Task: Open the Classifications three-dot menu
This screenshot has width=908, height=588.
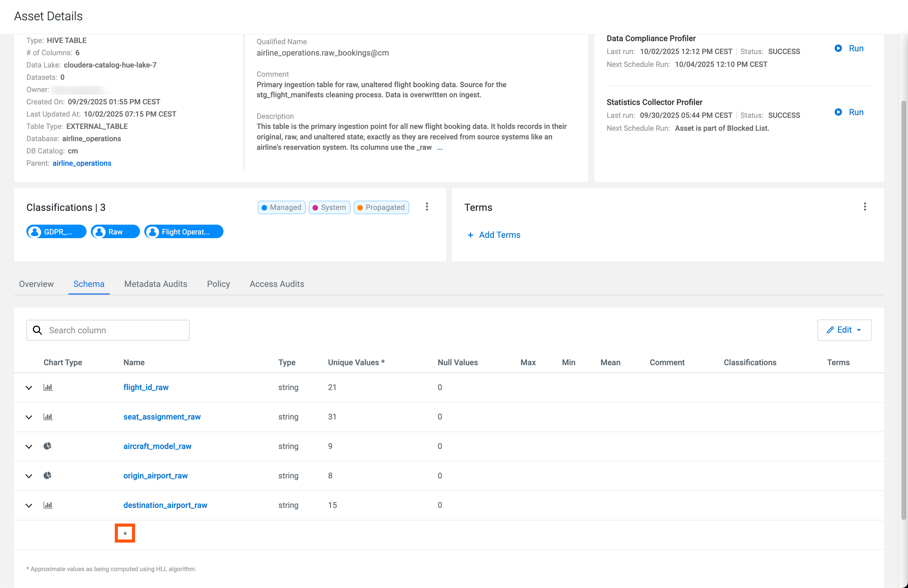Action: pos(427,207)
